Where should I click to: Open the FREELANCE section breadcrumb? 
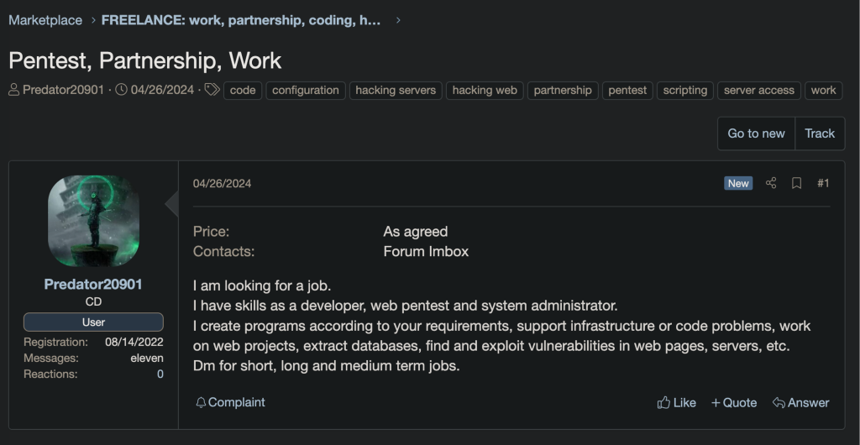[x=241, y=20]
